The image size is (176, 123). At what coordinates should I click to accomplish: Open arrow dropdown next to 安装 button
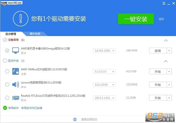pyautogui.click(x=169, y=51)
